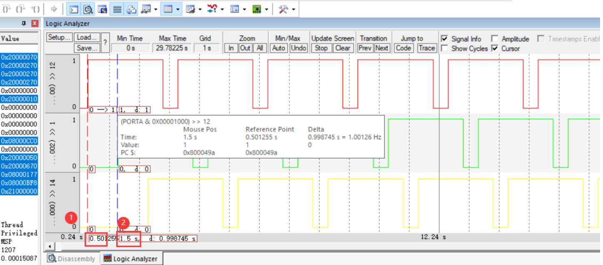Enable the Show Cycles checkbox

click(x=445, y=48)
